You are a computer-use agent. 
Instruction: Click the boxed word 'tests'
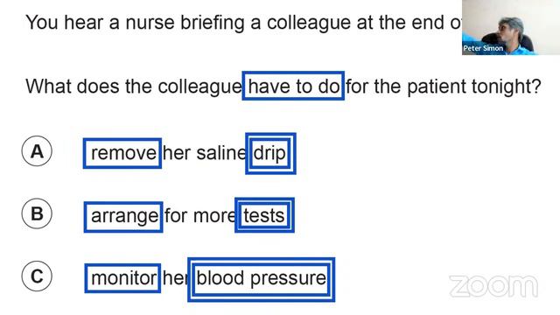[264, 215]
